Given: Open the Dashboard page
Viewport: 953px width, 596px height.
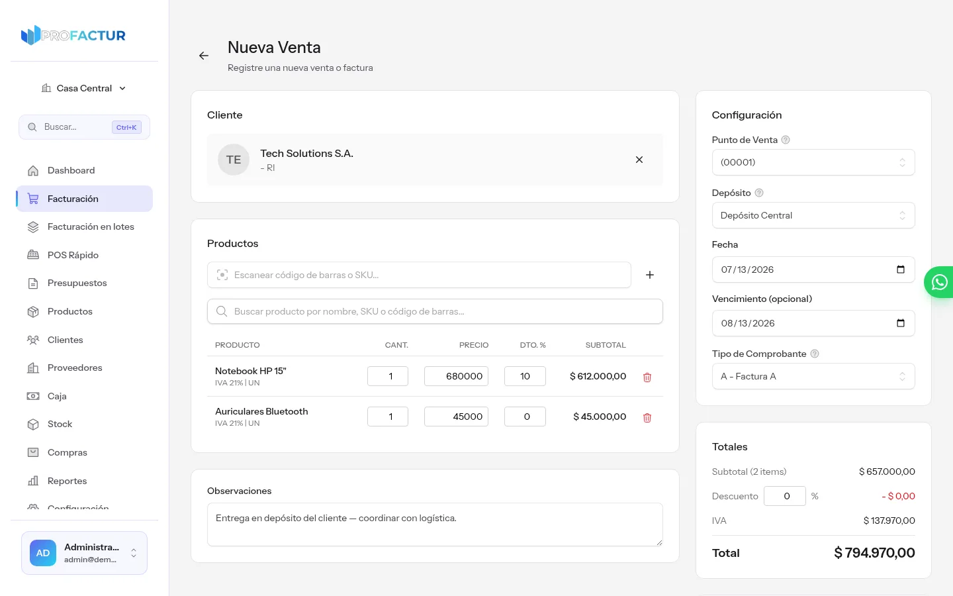Looking at the screenshot, I should 85,170.
